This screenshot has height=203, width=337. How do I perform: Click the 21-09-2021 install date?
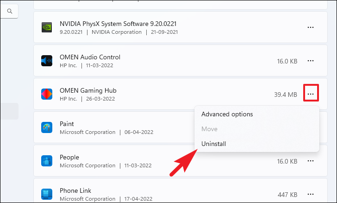pos(164,32)
